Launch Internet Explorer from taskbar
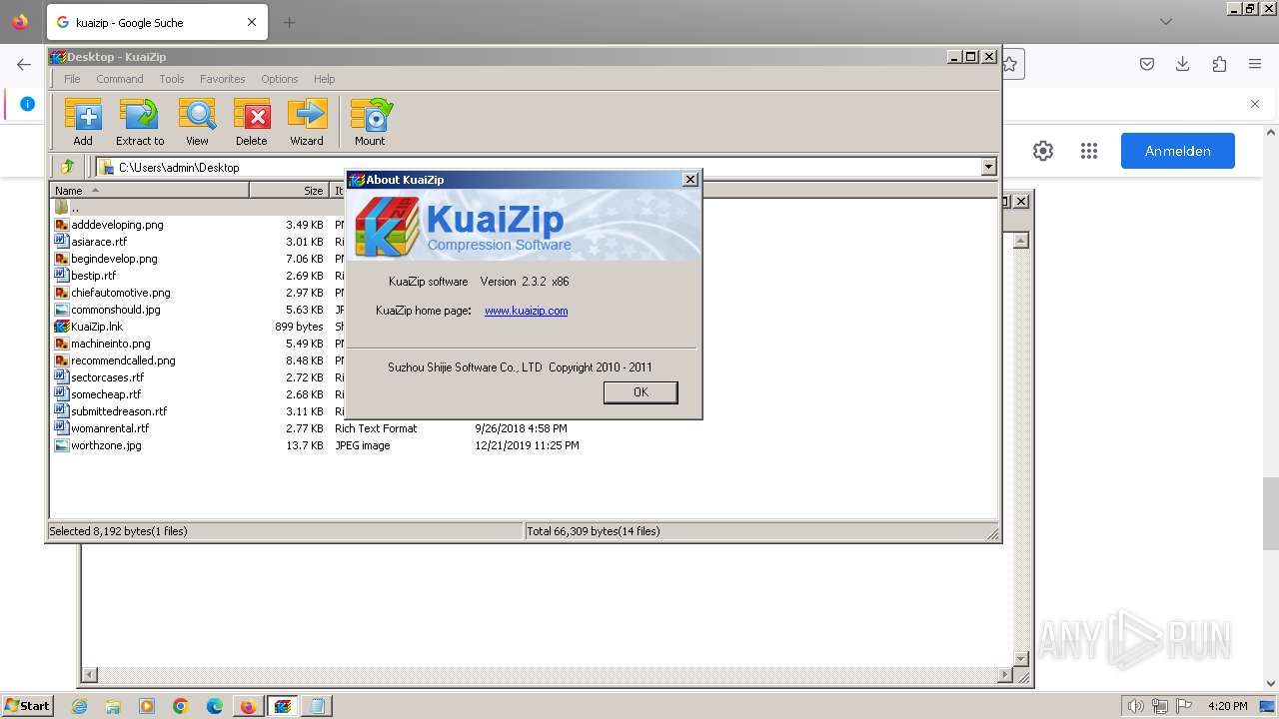This screenshot has width=1279, height=719. tap(79, 706)
